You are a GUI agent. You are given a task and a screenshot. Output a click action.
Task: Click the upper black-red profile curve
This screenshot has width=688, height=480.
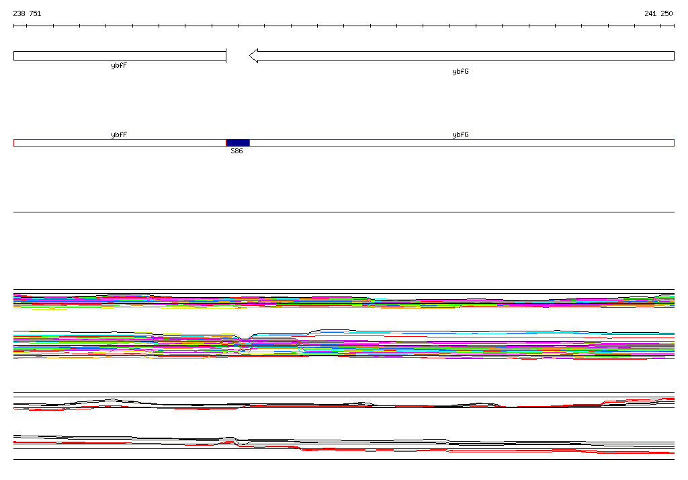344,404
